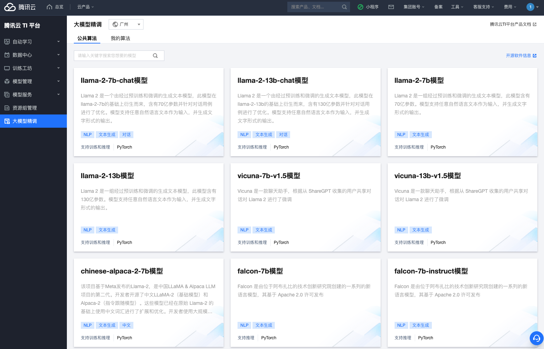Switch to the 我的算法 tab
This screenshot has width=544, height=349.
click(120, 38)
